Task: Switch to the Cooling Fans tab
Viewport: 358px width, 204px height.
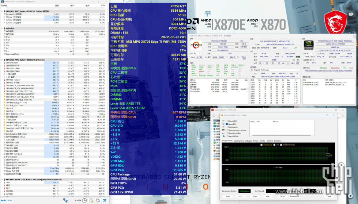Action: point(238,141)
